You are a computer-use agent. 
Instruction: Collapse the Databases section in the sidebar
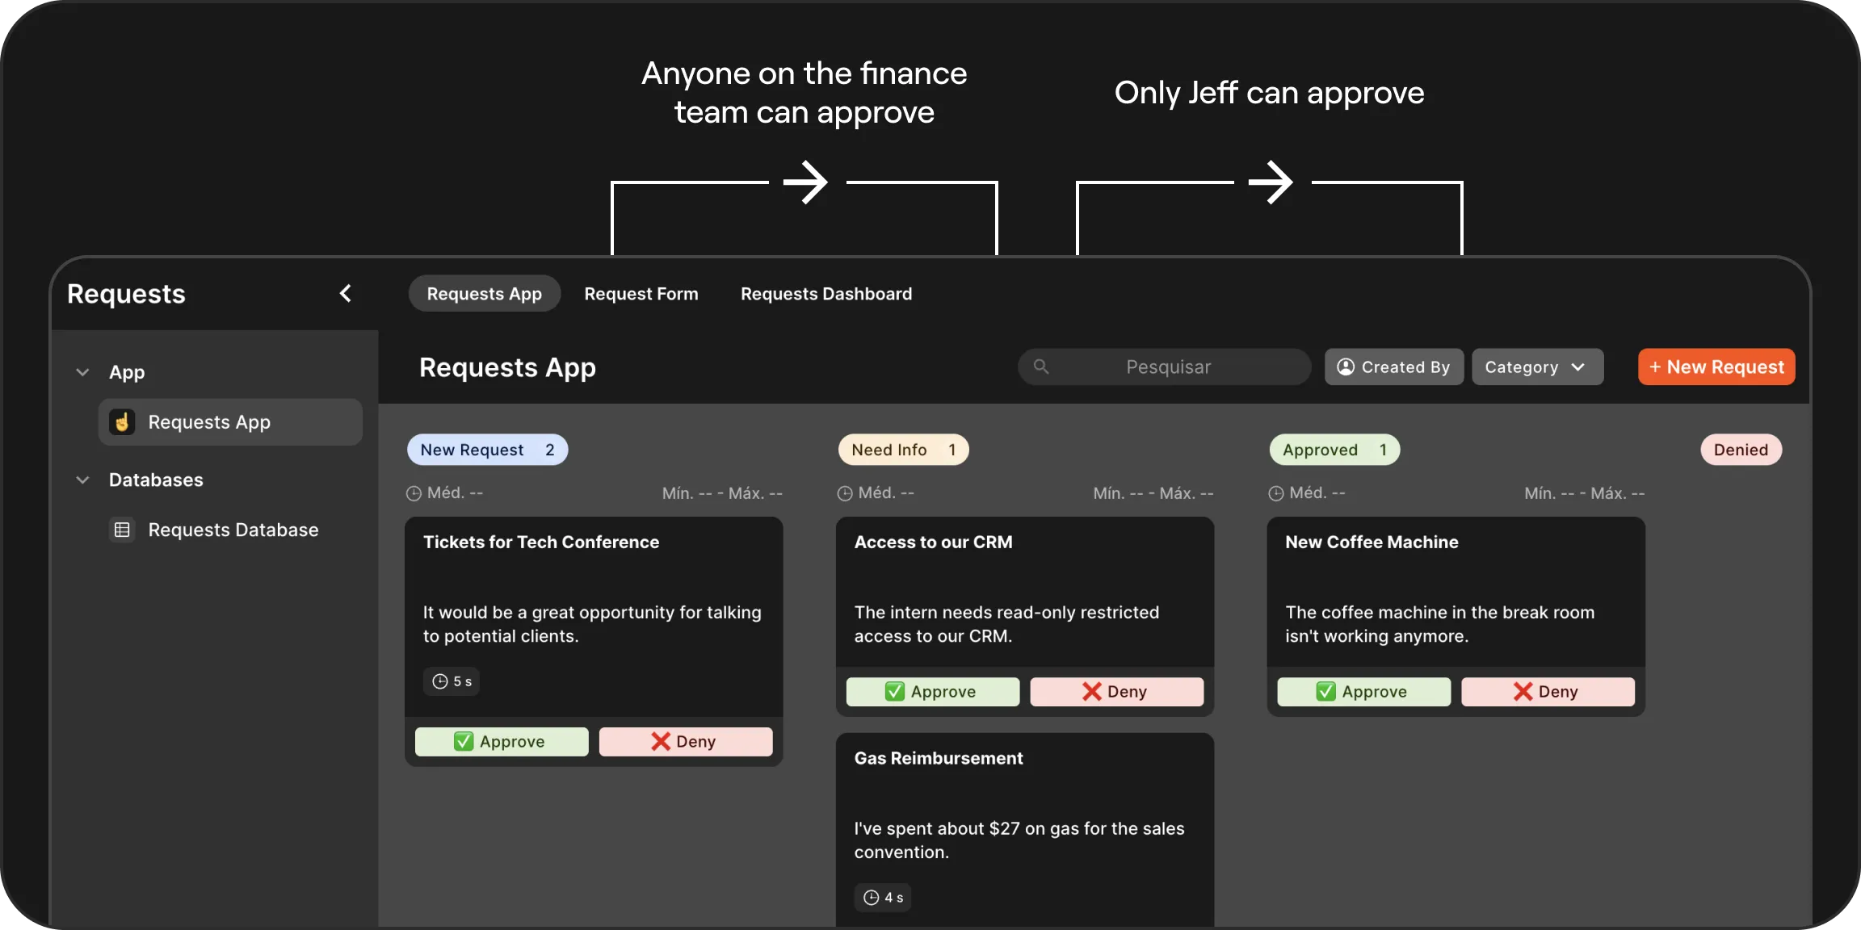pos(83,480)
